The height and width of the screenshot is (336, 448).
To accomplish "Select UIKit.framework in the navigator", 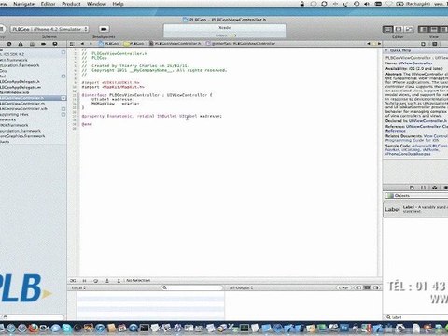I will (x=14, y=125).
